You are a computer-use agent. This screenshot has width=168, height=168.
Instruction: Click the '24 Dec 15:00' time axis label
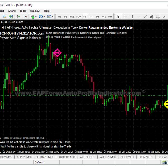[x=53, y=152]
